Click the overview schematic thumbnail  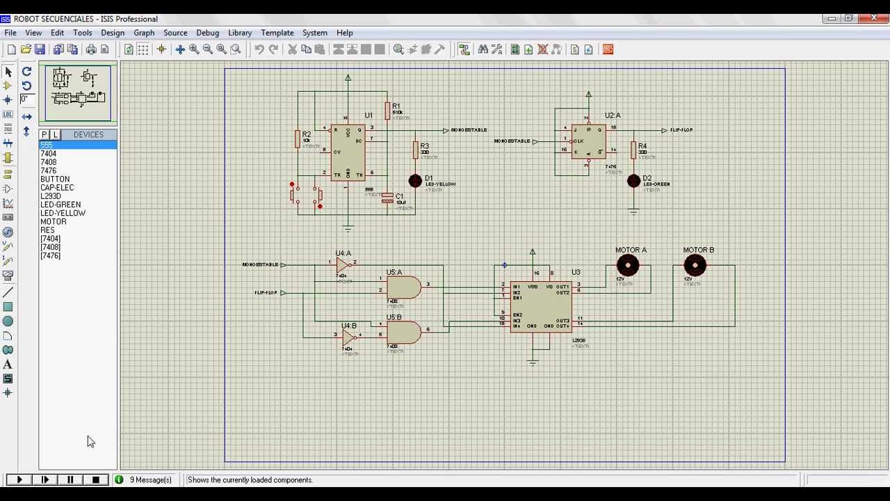[x=78, y=93]
